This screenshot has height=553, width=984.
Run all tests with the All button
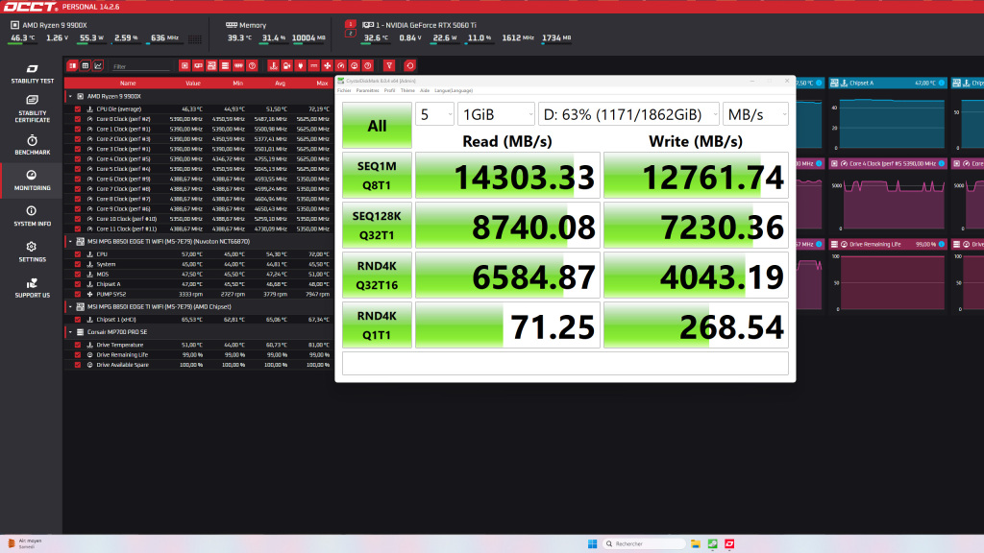point(377,126)
